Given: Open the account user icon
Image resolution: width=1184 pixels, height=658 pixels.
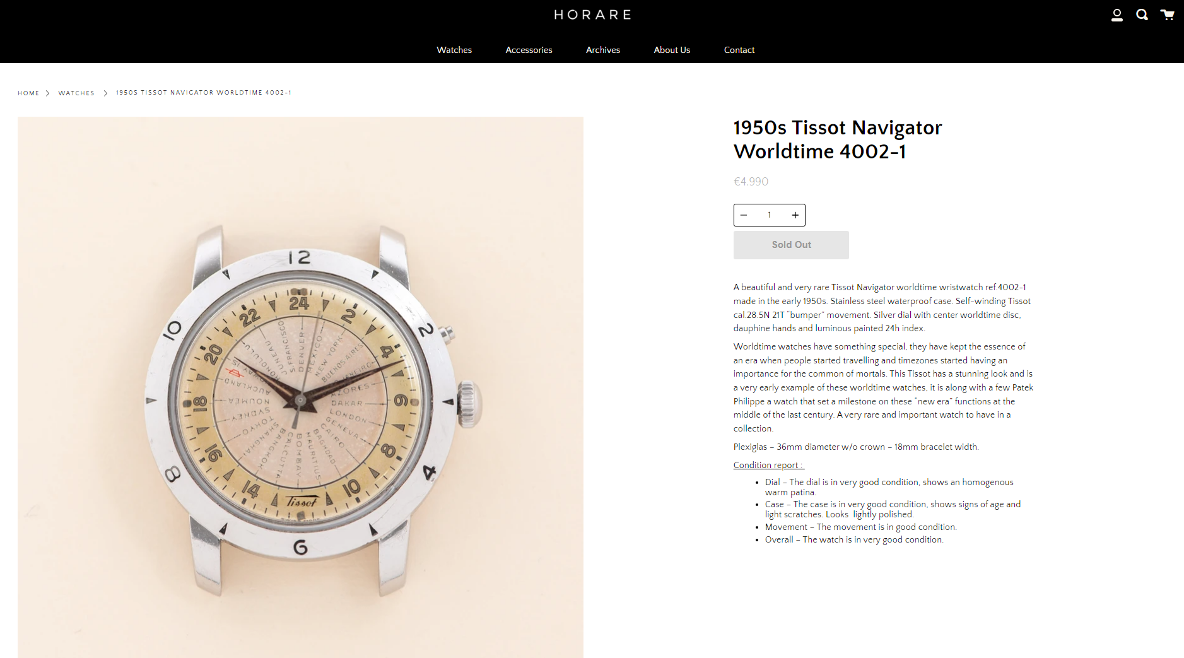Looking at the screenshot, I should click(1117, 15).
